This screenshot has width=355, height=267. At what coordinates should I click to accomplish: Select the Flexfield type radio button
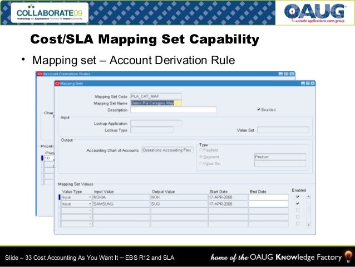click(201, 150)
